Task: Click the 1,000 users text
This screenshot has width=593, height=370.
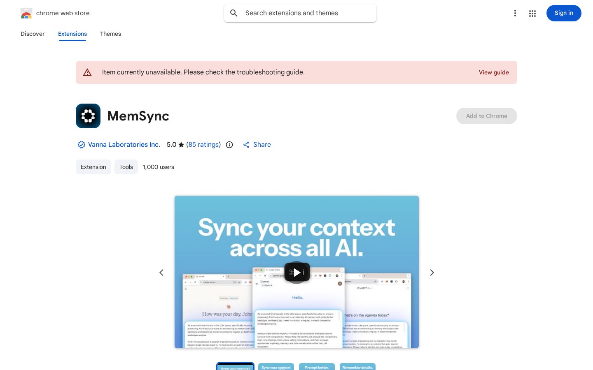Action: tap(159, 167)
